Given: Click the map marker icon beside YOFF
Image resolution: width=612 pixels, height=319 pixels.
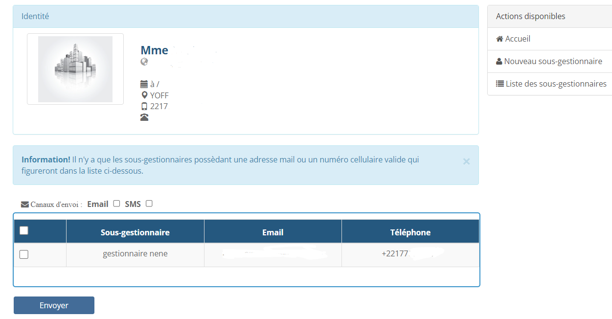Looking at the screenshot, I should click(144, 95).
